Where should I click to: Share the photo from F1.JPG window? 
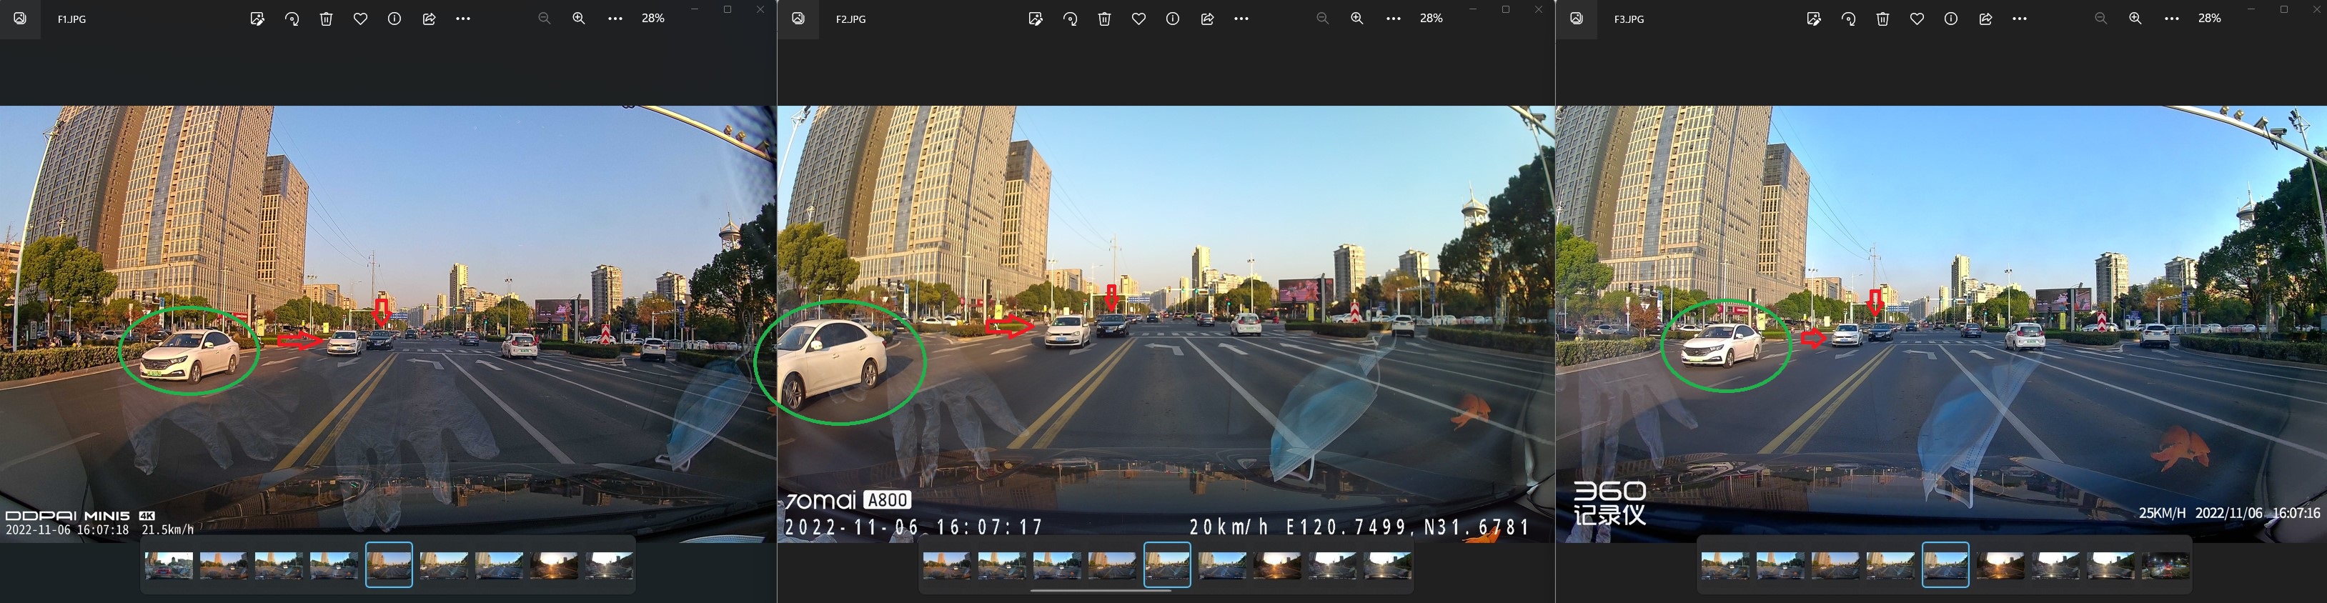coord(429,19)
